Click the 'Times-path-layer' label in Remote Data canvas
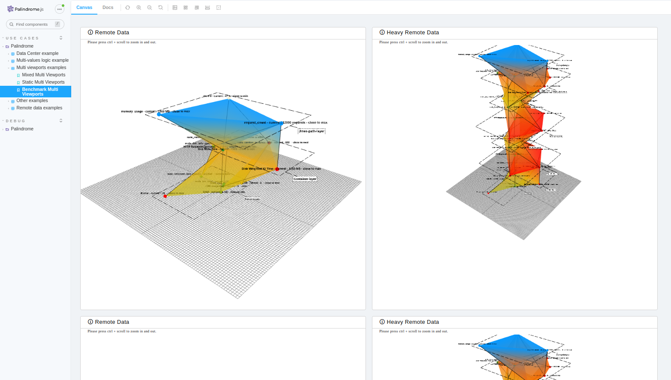 pyautogui.click(x=312, y=131)
